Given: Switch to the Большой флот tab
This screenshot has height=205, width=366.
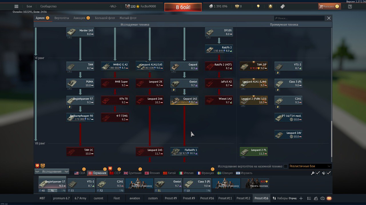Looking at the screenshot, I should click(x=105, y=18).
